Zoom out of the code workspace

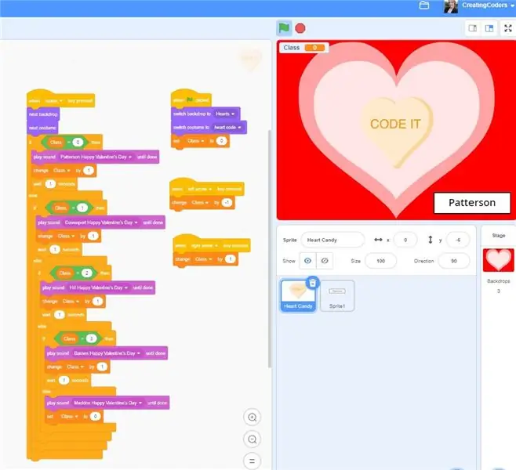pos(252,439)
